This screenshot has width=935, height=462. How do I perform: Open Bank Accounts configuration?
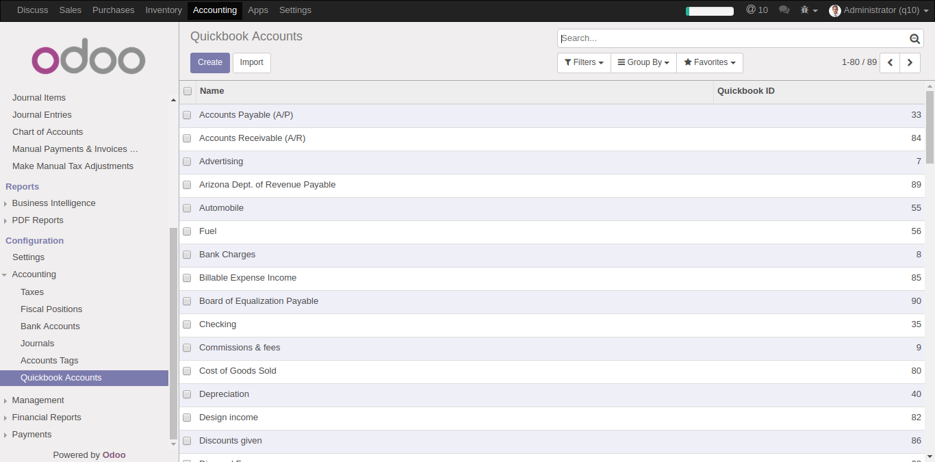(50, 326)
